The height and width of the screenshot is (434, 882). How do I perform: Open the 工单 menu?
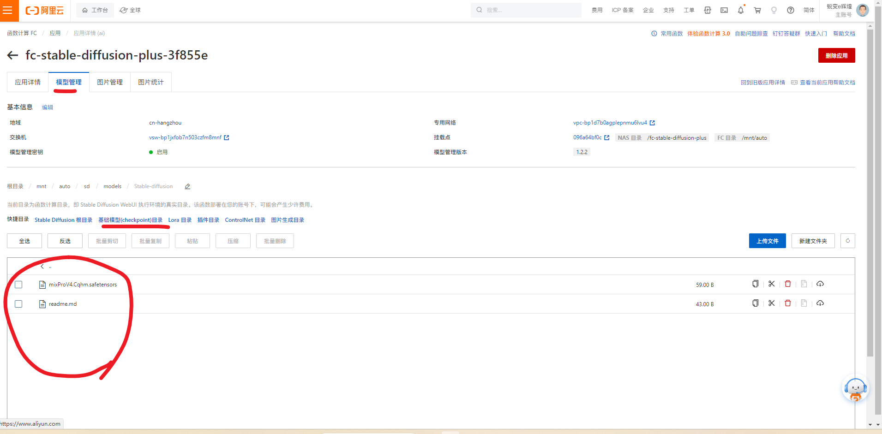tap(689, 10)
